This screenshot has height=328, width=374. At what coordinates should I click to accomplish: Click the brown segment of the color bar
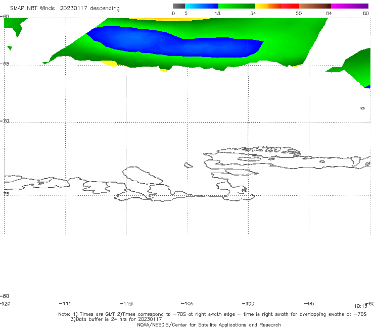(315, 6)
